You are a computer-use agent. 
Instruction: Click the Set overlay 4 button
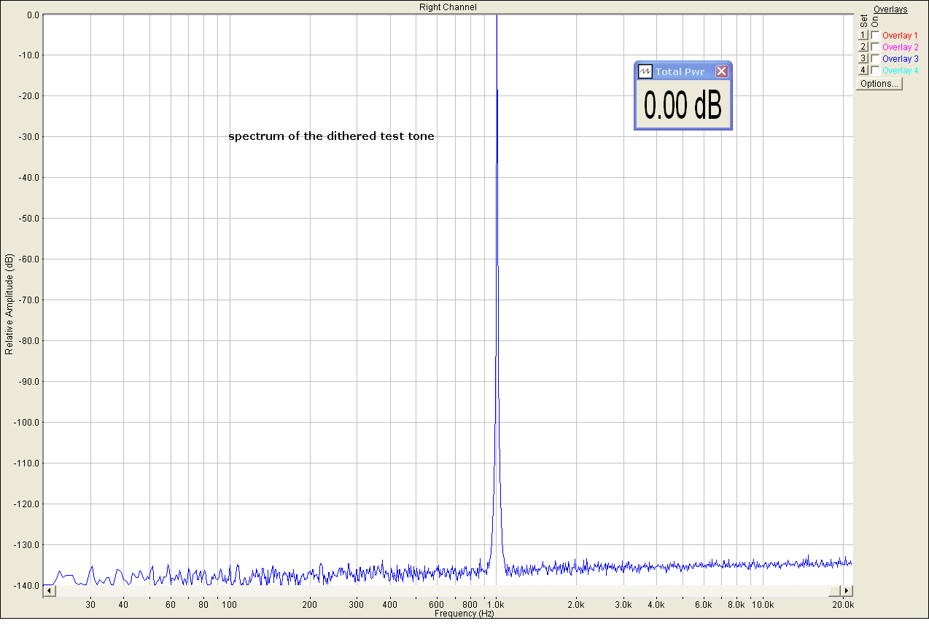coord(863,70)
